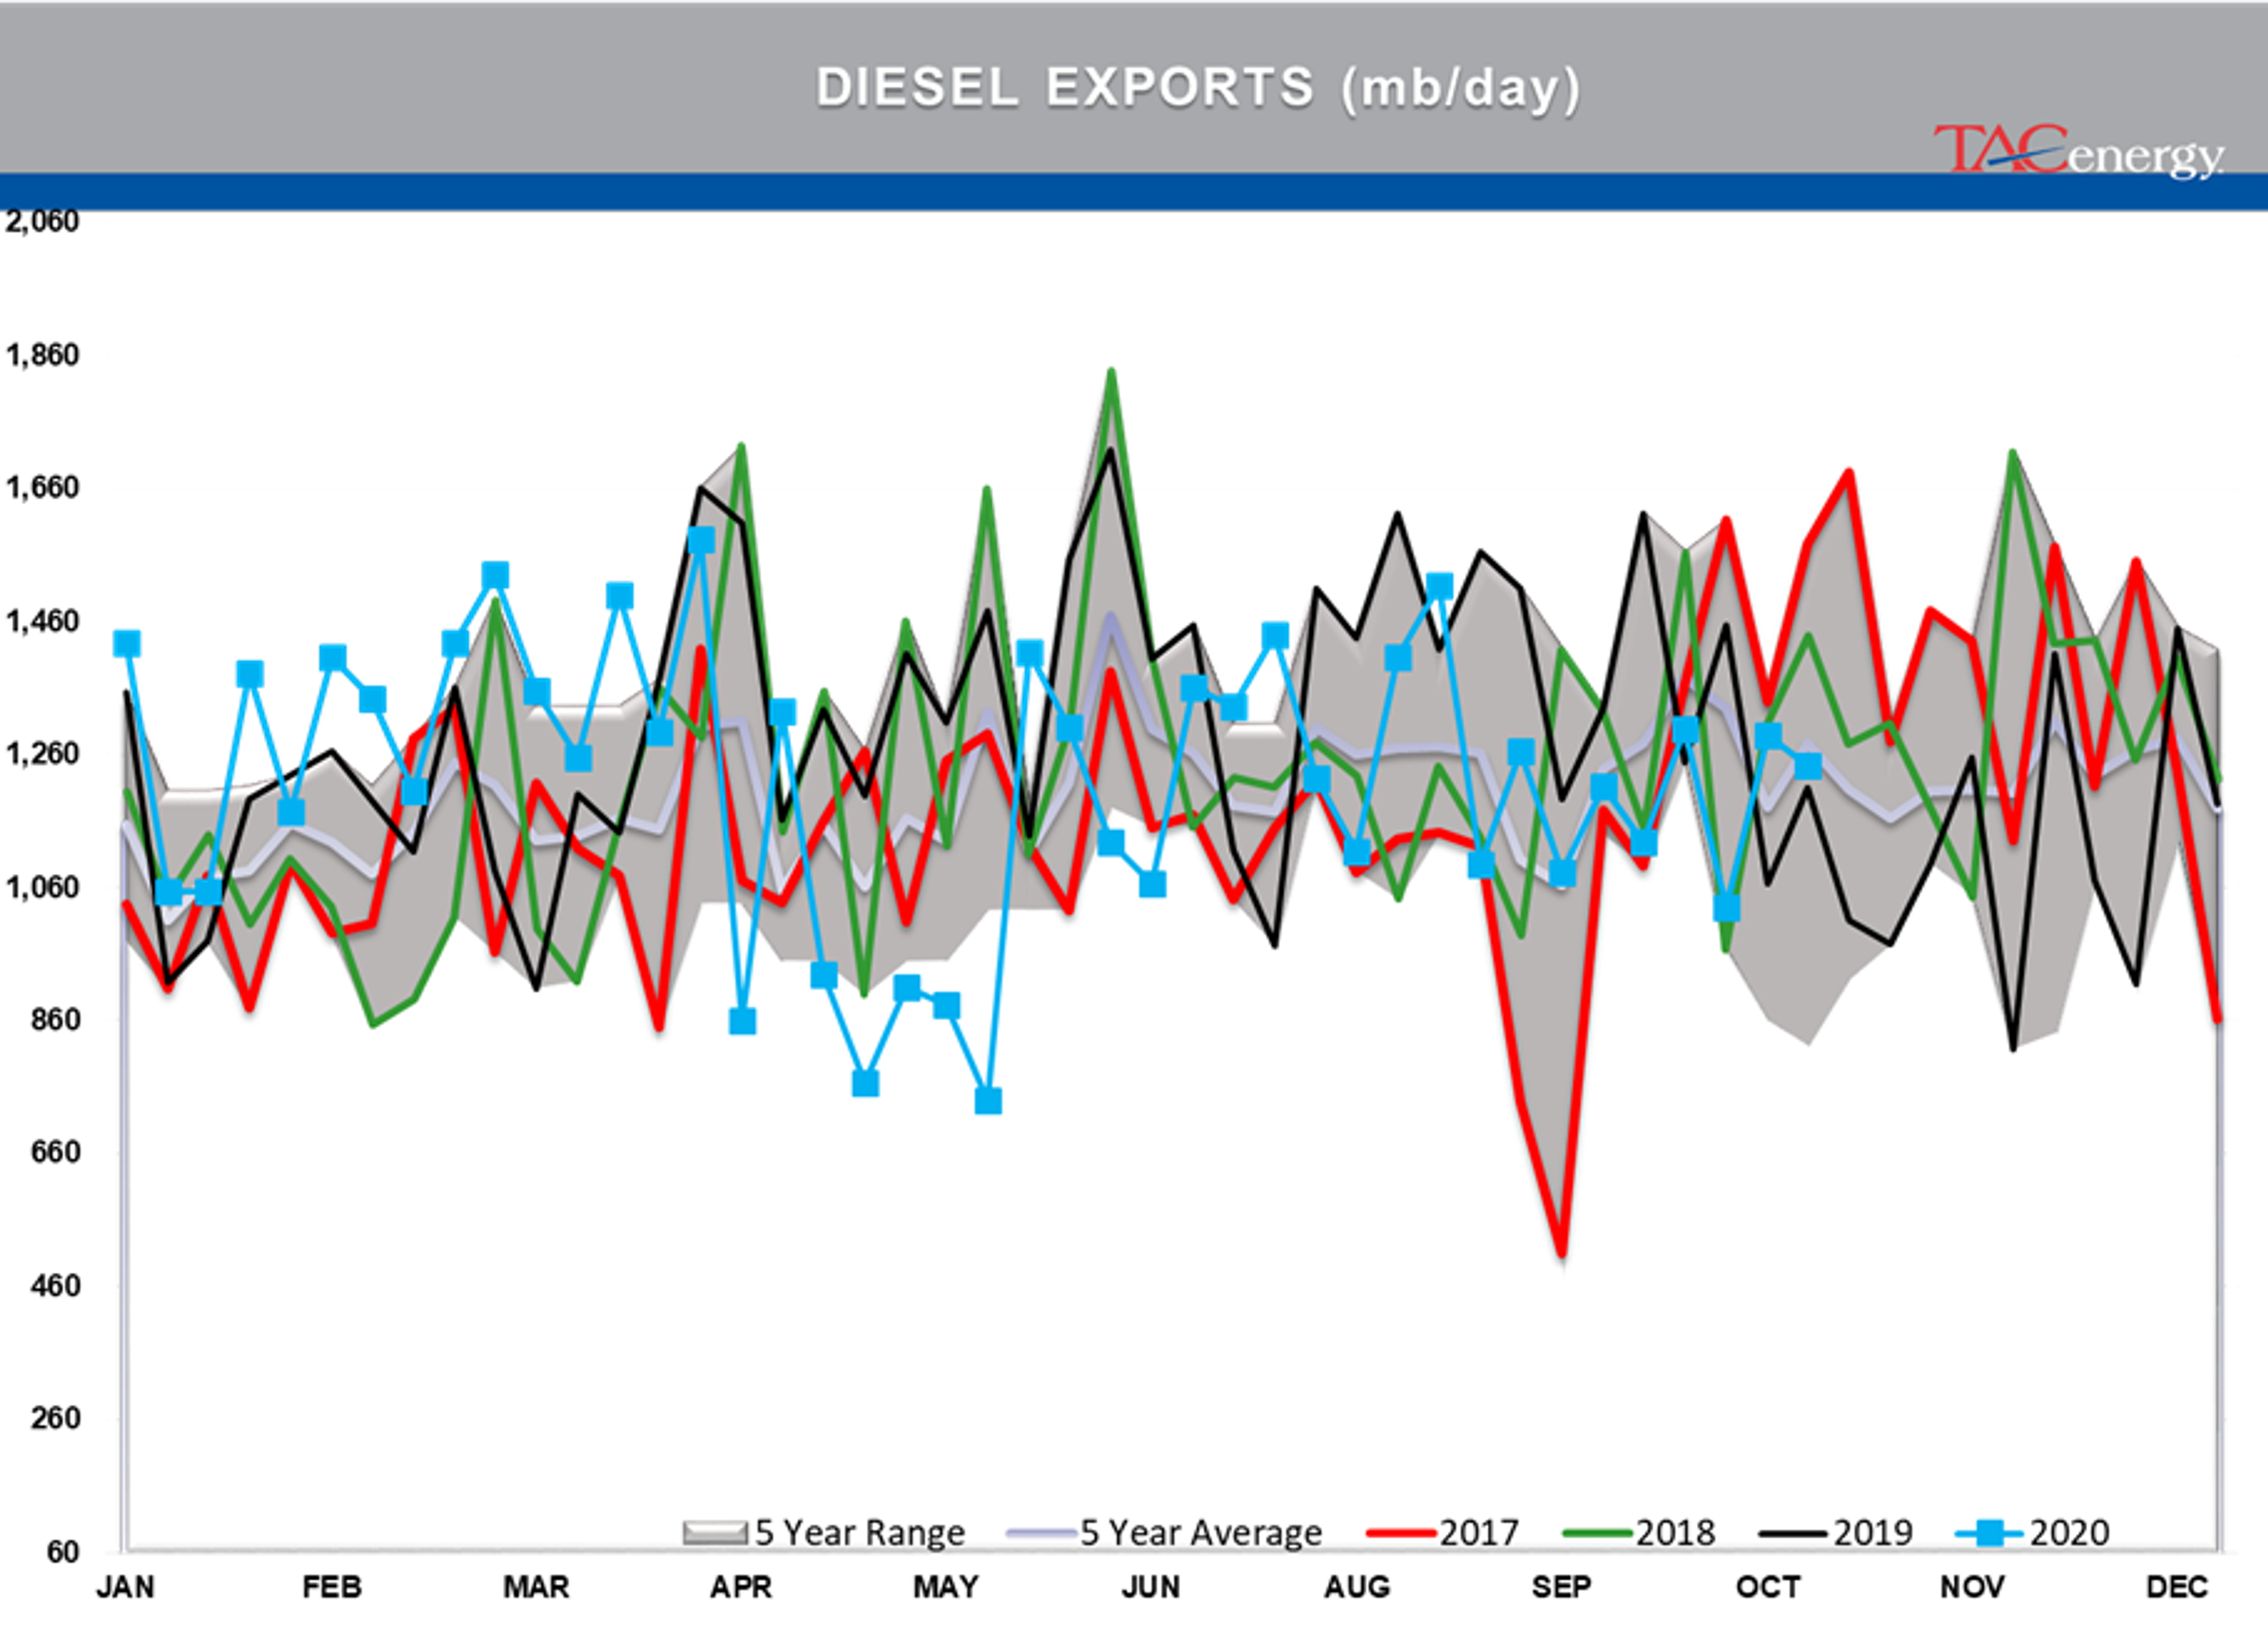
Task: Click the 1,060 y-axis value
Action: tap(42, 886)
